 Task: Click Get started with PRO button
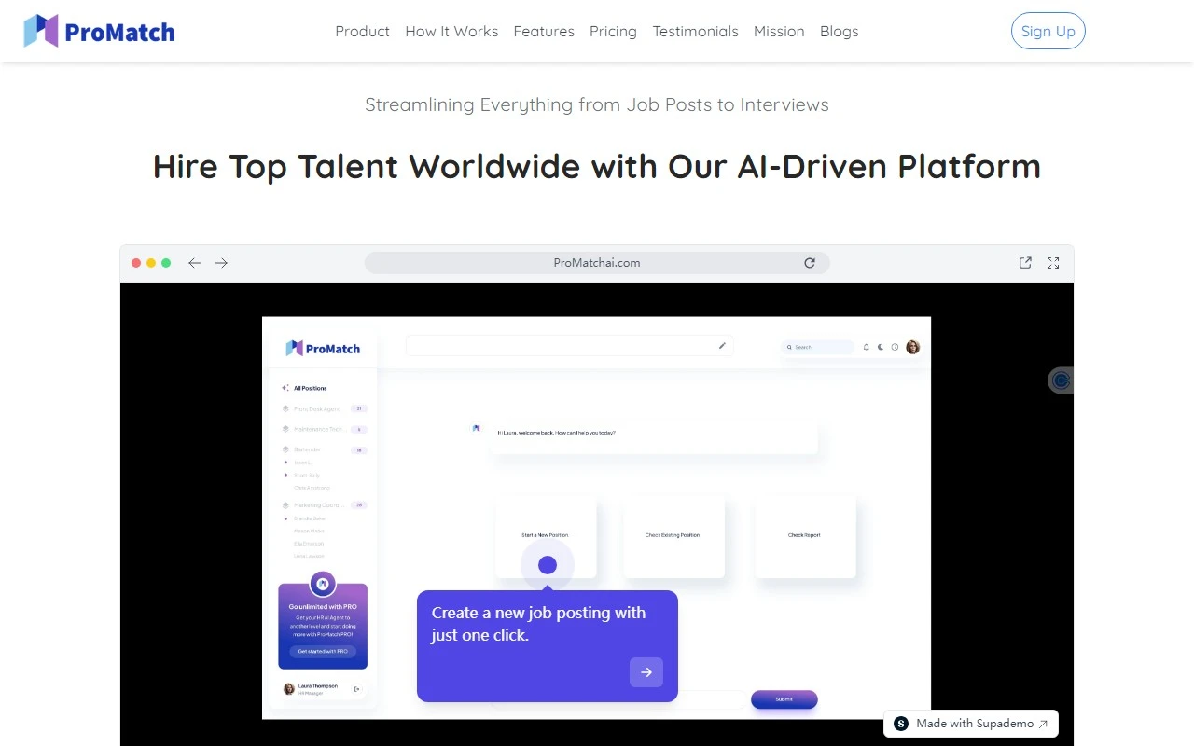tap(323, 651)
